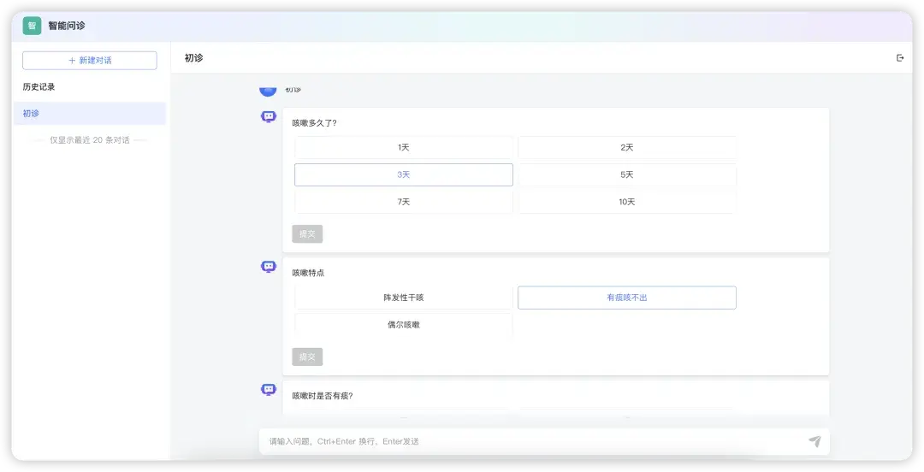Click the paper-plane send icon
The height and width of the screenshot is (472, 924).
[x=815, y=440]
